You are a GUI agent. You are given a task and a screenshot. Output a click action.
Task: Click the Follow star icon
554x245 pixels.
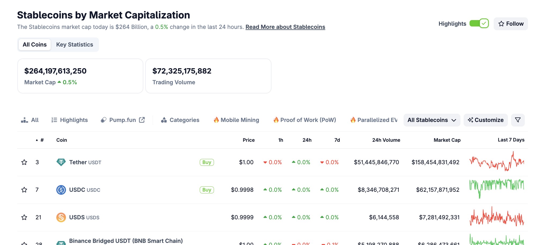(x=501, y=24)
